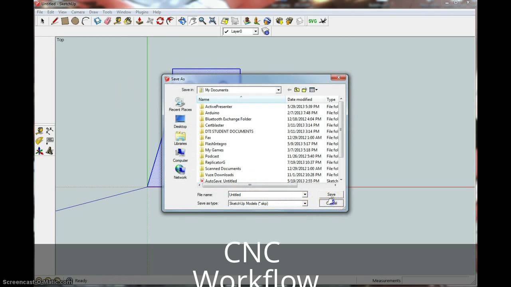511x287 pixels.
Task: Sort by the Name column header
Action: tap(242, 99)
